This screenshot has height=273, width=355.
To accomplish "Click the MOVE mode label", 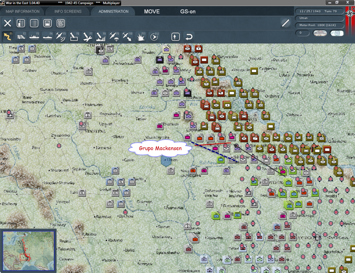I will coord(152,11).
